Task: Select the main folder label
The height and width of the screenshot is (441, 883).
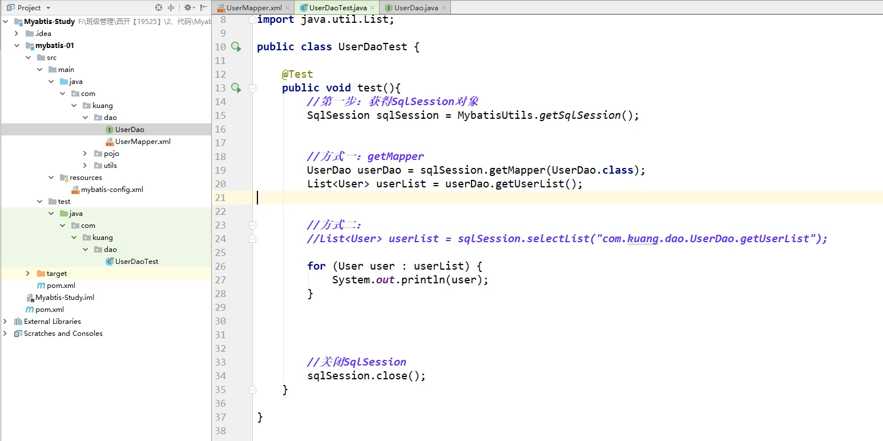Action: pos(66,70)
